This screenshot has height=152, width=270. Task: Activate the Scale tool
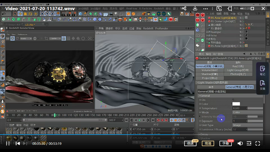[x=25, y=14]
